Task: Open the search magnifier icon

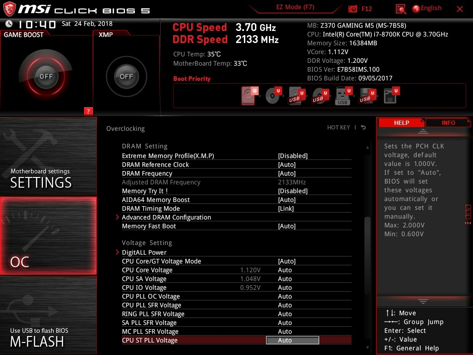Action: coord(400,9)
